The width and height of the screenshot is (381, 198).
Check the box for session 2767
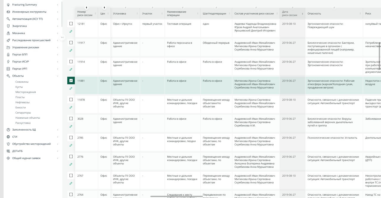pos(71,175)
